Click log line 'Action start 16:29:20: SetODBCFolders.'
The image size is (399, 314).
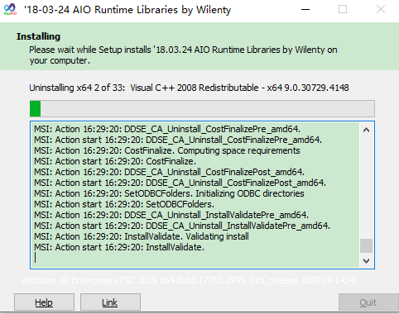click(x=124, y=204)
